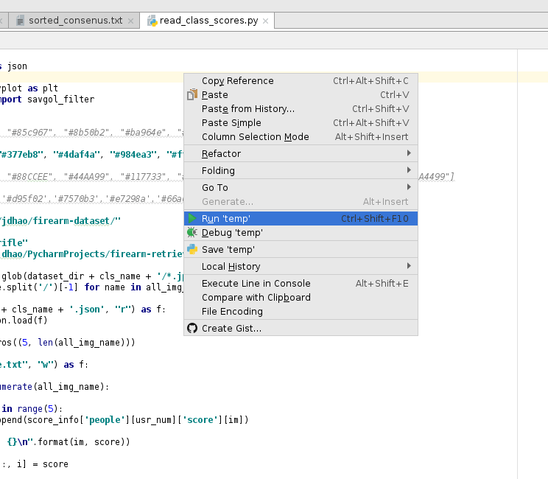Select Compare with Clipboard

(256, 298)
